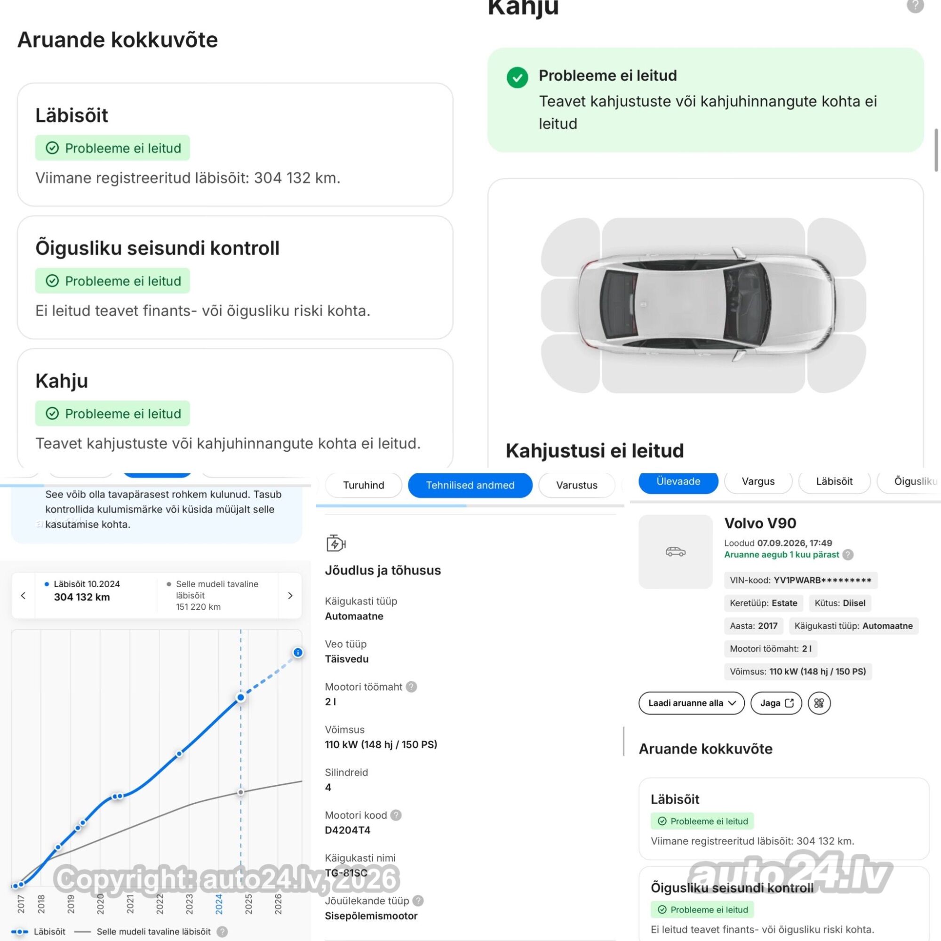This screenshot has height=941, width=941.
Task: Open help icon by report expiry notice
Action: coord(848,554)
